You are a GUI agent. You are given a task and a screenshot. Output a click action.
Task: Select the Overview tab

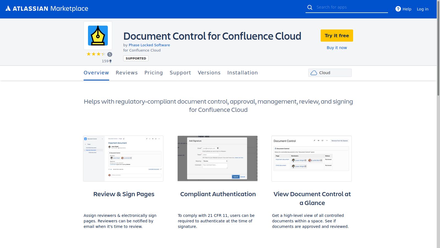(96, 73)
